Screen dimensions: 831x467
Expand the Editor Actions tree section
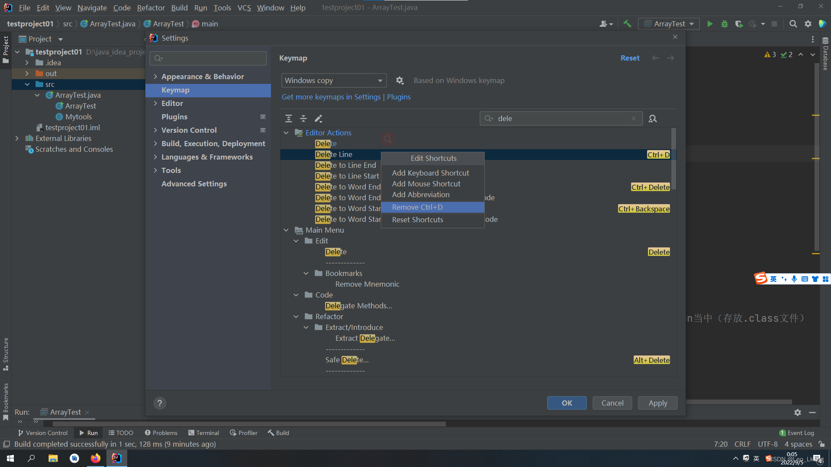pos(287,132)
